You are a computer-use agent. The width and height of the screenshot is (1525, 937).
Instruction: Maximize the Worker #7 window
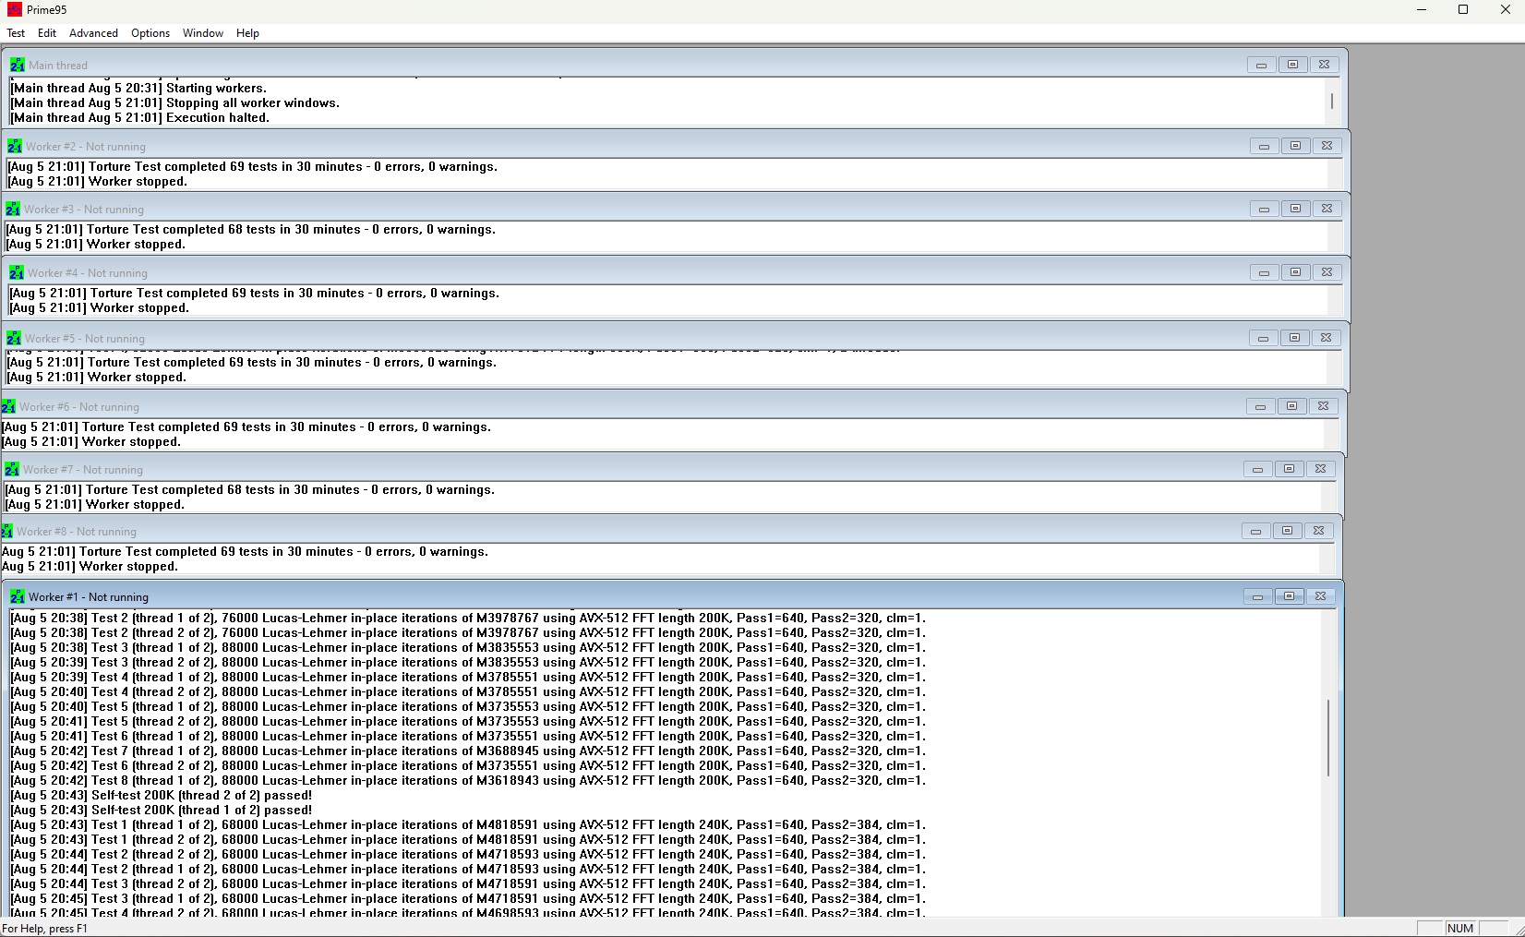(1289, 469)
